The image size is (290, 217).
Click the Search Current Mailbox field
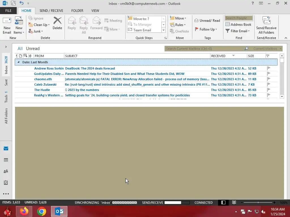pyautogui.click(x=204, y=49)
